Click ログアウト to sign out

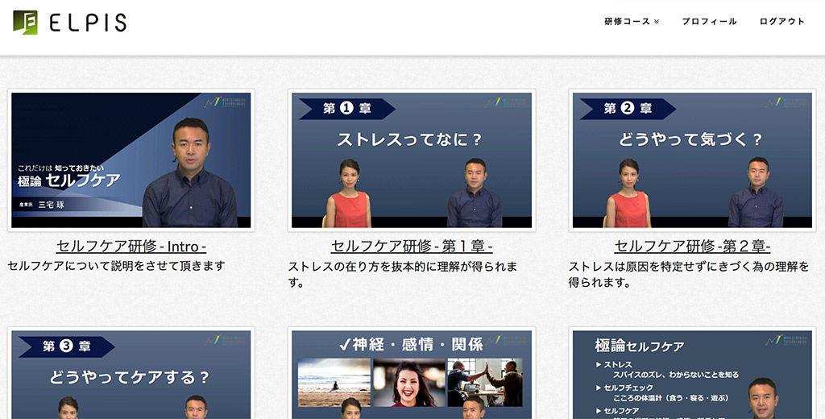pyautogui.click(x=781, y=22)
